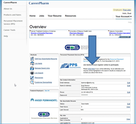
Task: Click the Hello, Brad greeting
Action: click(x=127, y=13)
